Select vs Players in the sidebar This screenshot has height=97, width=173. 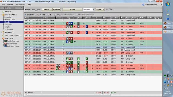(9, 29)
